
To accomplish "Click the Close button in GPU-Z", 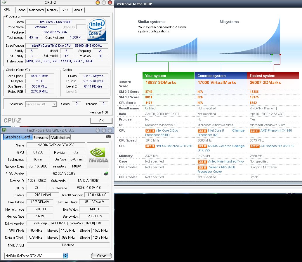I will click(101, 256).
